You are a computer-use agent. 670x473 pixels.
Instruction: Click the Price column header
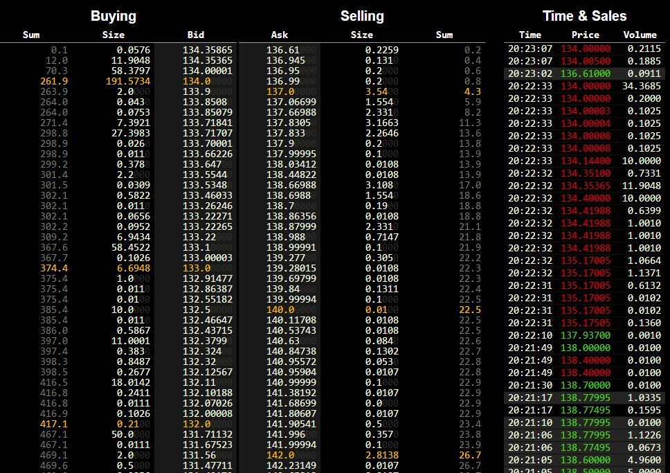click(x=586, y=35)
